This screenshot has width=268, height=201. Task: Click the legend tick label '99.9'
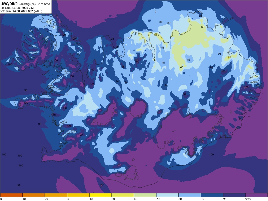[248, 199]
